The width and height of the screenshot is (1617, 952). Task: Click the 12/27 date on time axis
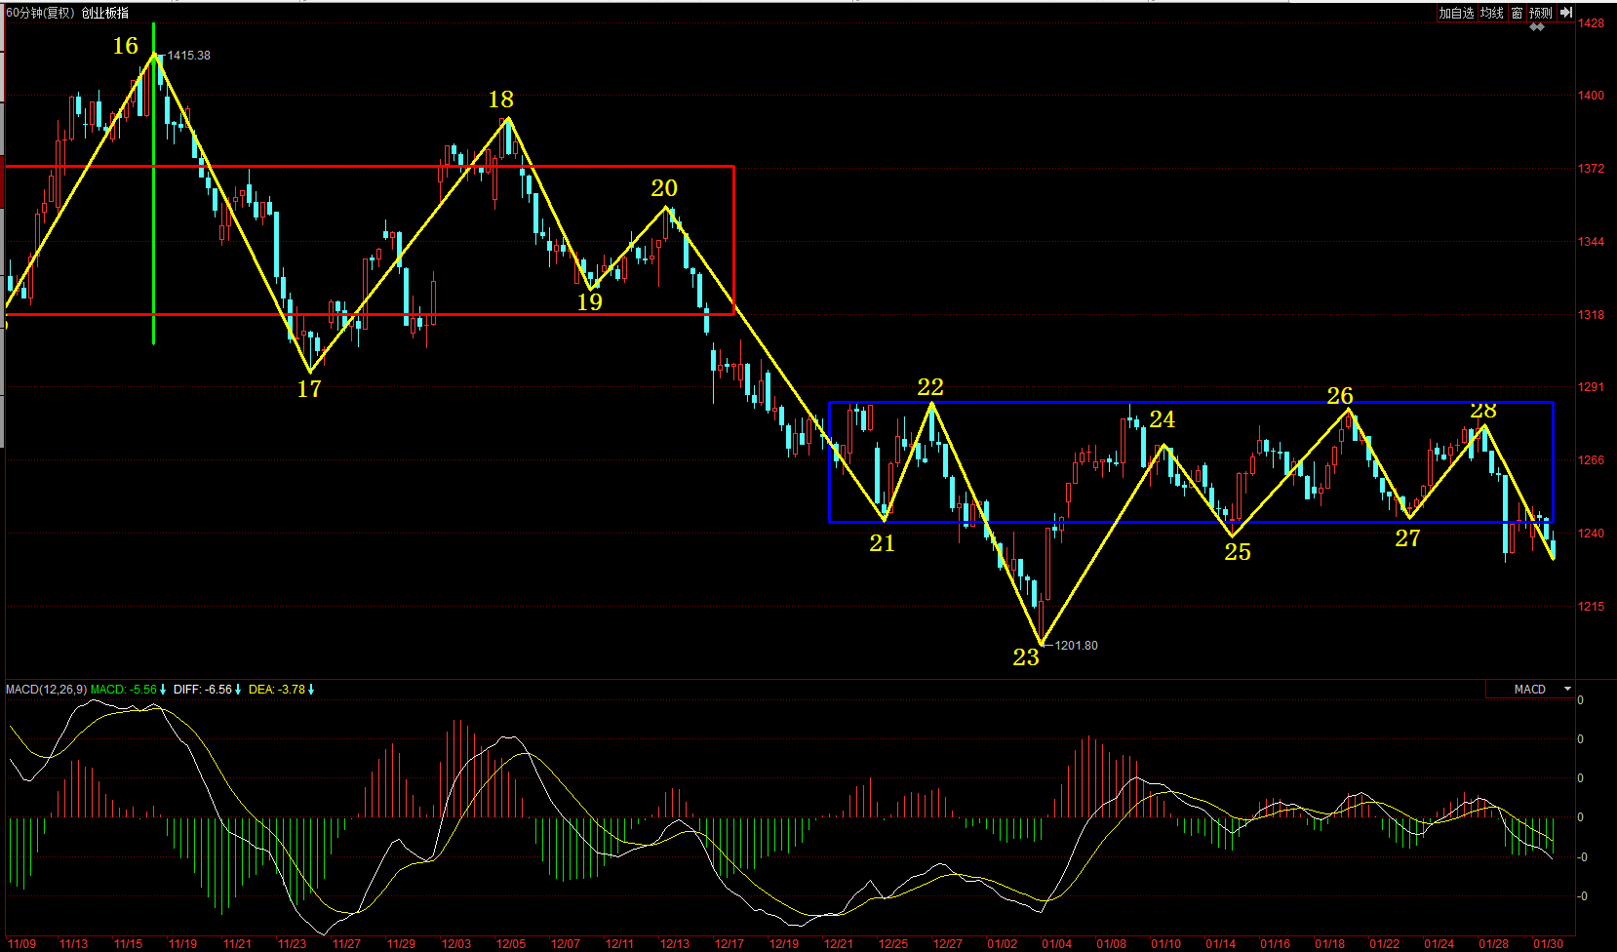click(948, 944)
